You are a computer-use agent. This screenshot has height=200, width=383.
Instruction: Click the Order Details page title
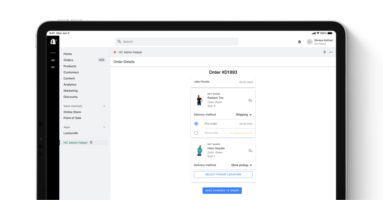124,62
